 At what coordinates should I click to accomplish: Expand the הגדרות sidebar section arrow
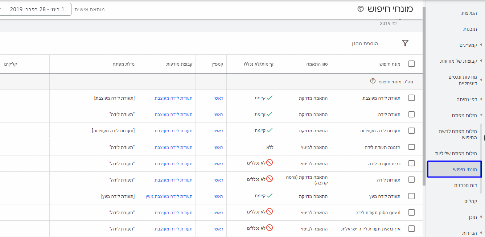tap(481, 233)
